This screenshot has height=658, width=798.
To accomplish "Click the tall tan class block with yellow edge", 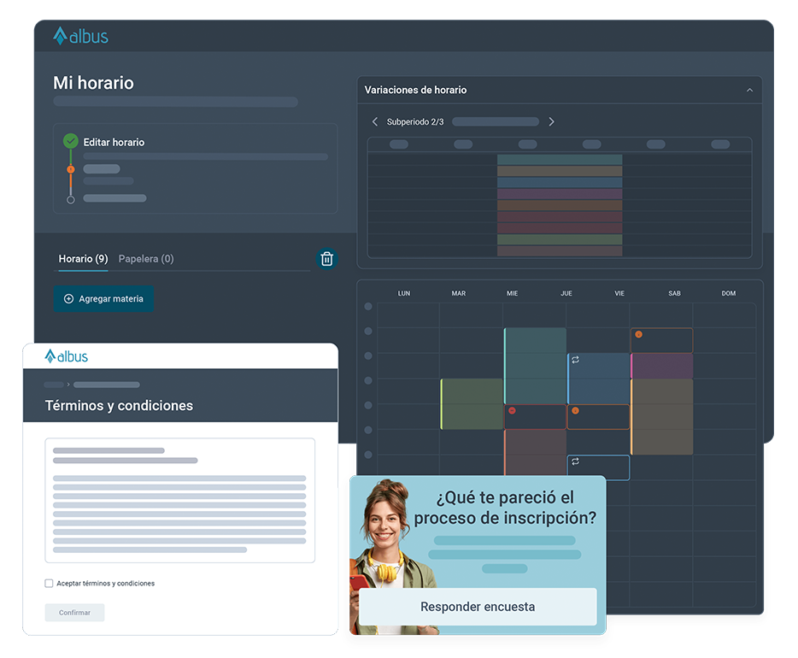I will tap(661, 417).
